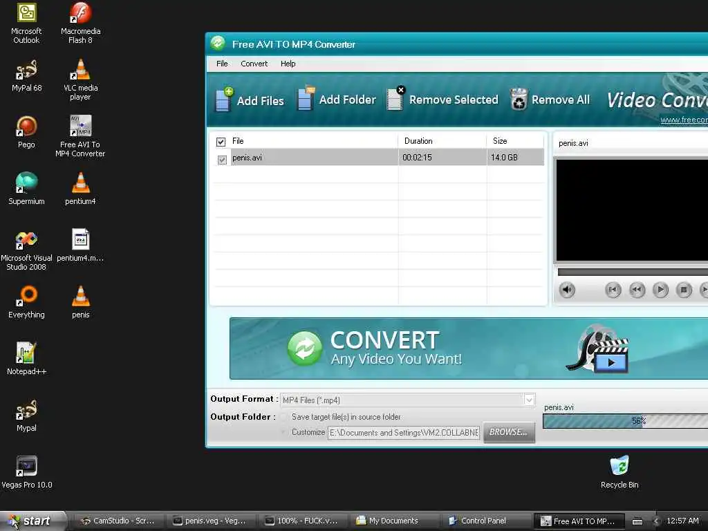This screenshot has height=531, width=708.
Task: Switch to Control Panel taskbar window
Action: click(486, 521)
